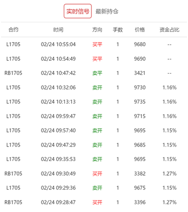Click the 方向 column header

(x=97, y=30)
